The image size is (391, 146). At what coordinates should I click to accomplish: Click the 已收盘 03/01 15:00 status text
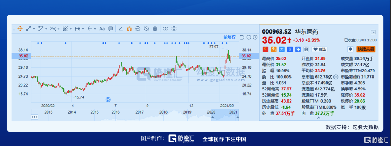360,40
